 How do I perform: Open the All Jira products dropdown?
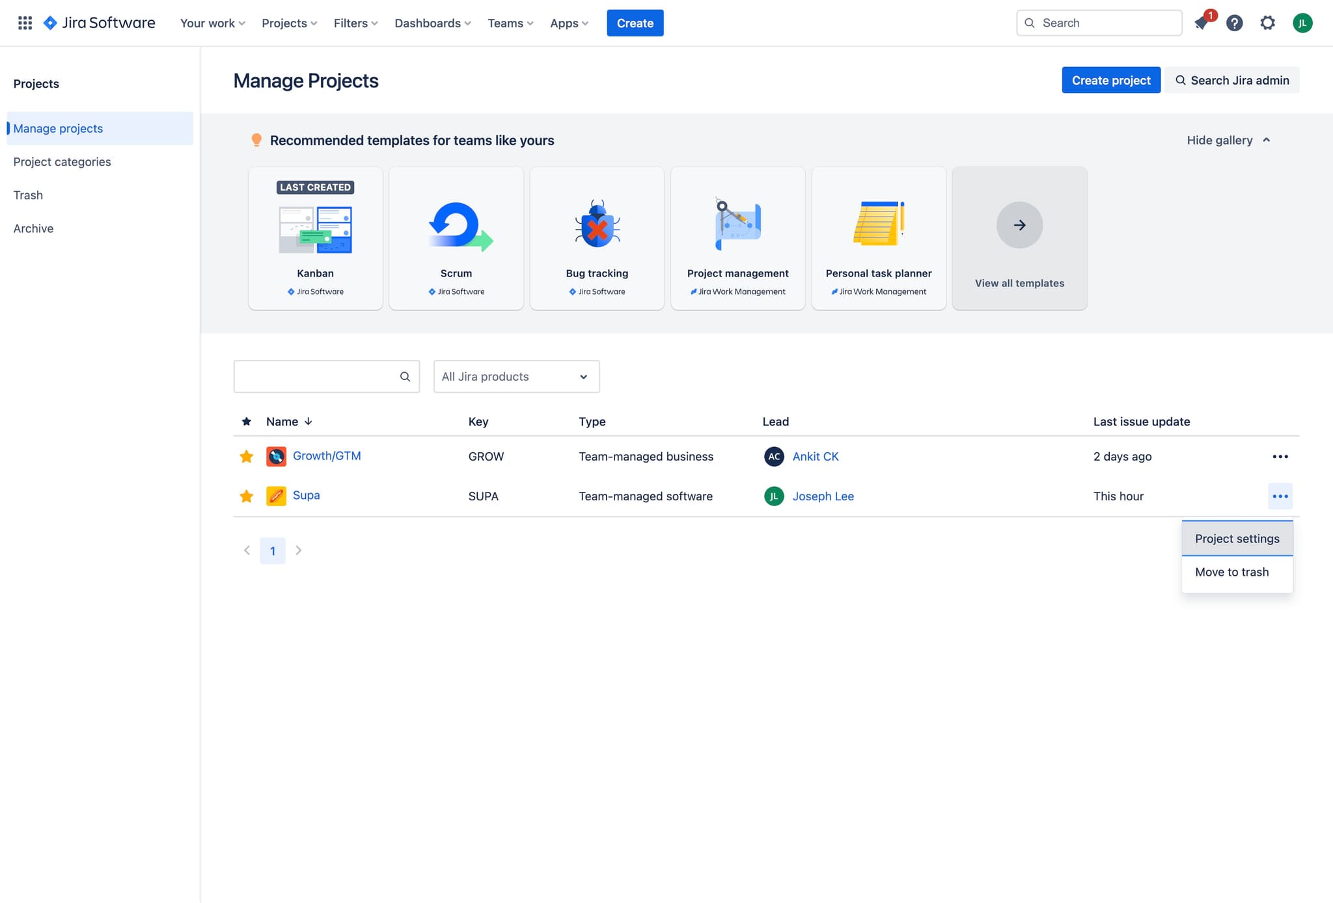516,377
